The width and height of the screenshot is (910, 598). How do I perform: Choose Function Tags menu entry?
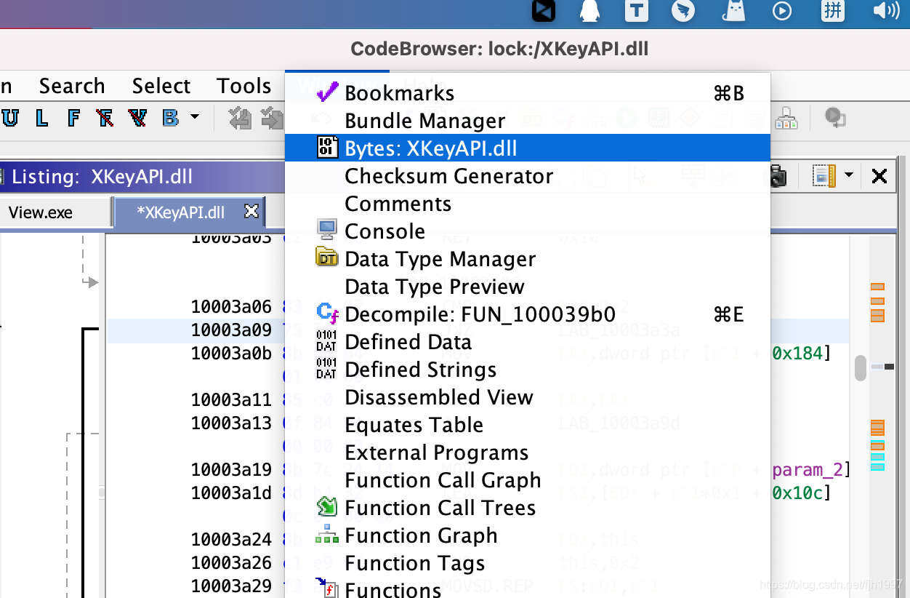(x=527, y=563)
